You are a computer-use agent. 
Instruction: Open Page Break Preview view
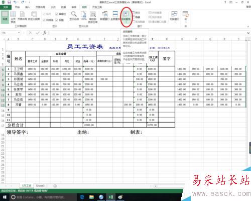[x=13, y=17]
